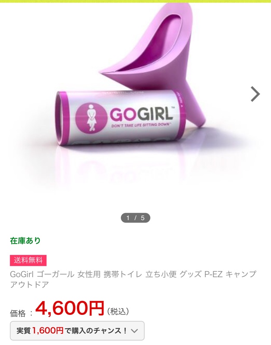Go to next product image with right chevron

[x=255, y=94]
